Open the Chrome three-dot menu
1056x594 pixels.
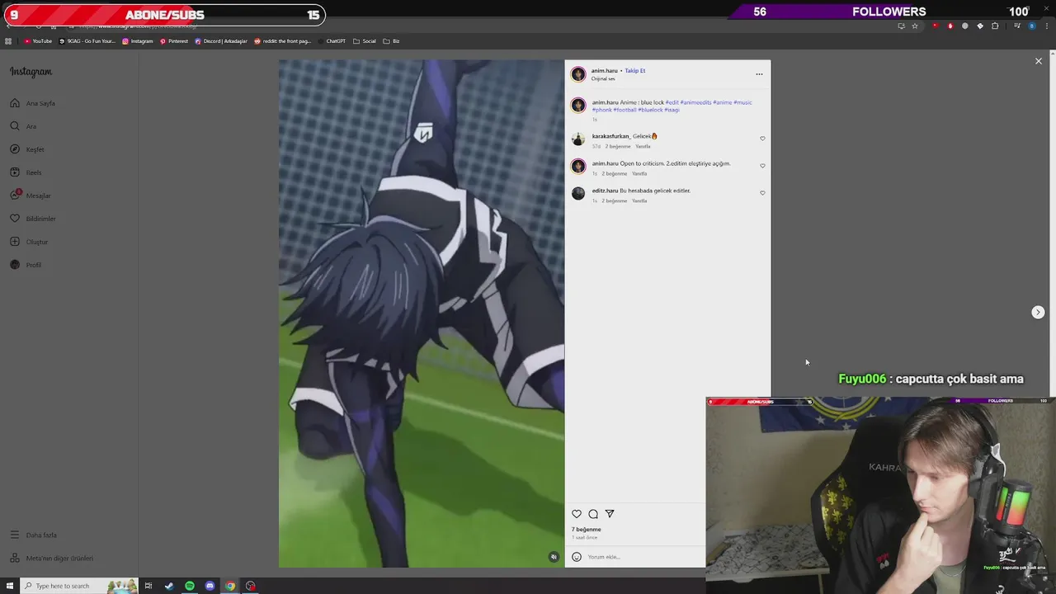point(1046,26)
